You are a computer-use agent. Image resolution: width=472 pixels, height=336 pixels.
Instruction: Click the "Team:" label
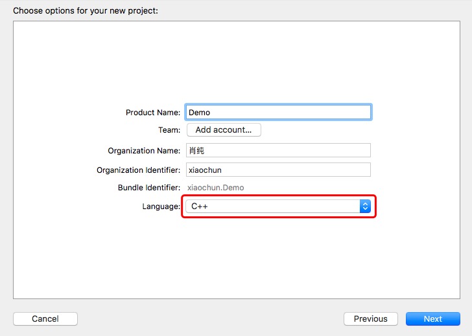point(169,130)
